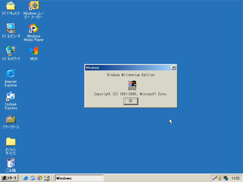243x182 pixels.
Task: Launch Media Player from Quick Launch bar
Action: point(40,178)
